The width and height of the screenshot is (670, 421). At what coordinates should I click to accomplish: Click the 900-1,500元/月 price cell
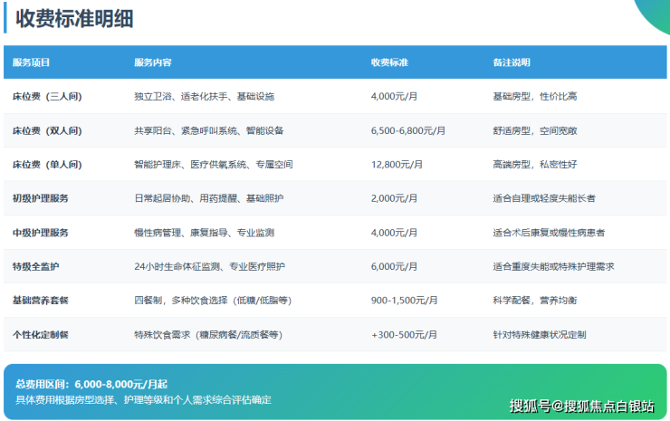pyautogui.click(x=405, y=301)
